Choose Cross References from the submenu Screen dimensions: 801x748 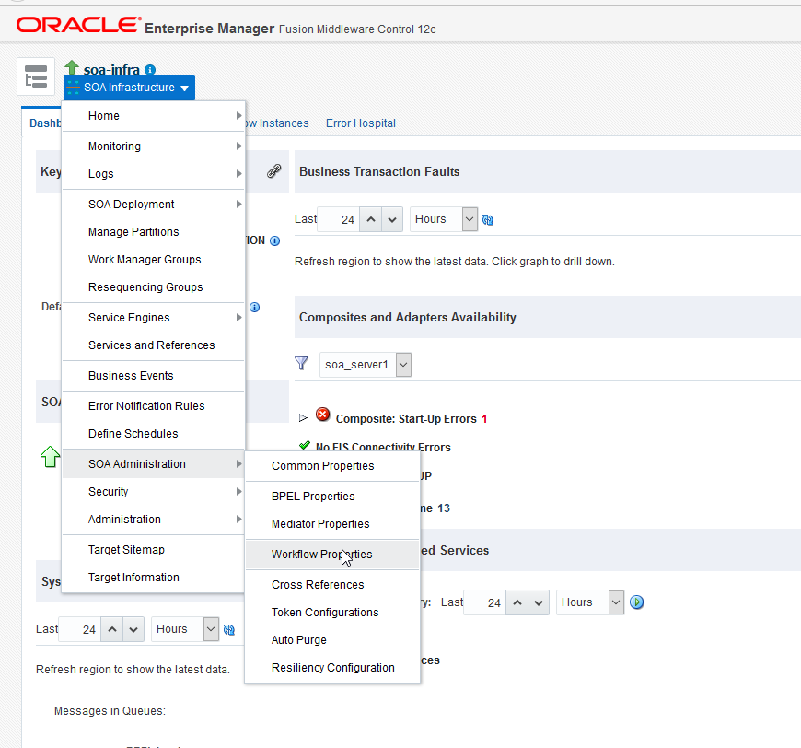[332, 585]
